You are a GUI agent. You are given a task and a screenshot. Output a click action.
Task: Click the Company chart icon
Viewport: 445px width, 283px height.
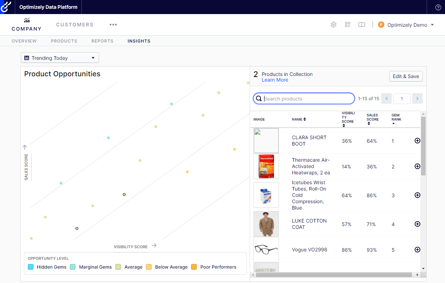pyautogui.click(x=27, y=20)
